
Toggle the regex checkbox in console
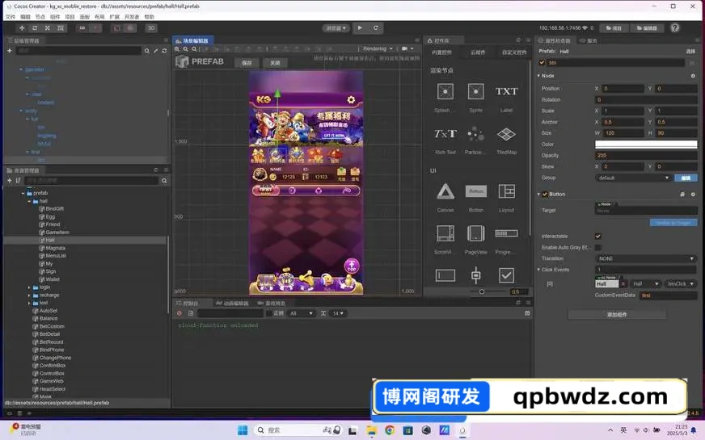(269, 313)
